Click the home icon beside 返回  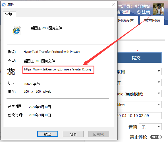tap(119, 12)
